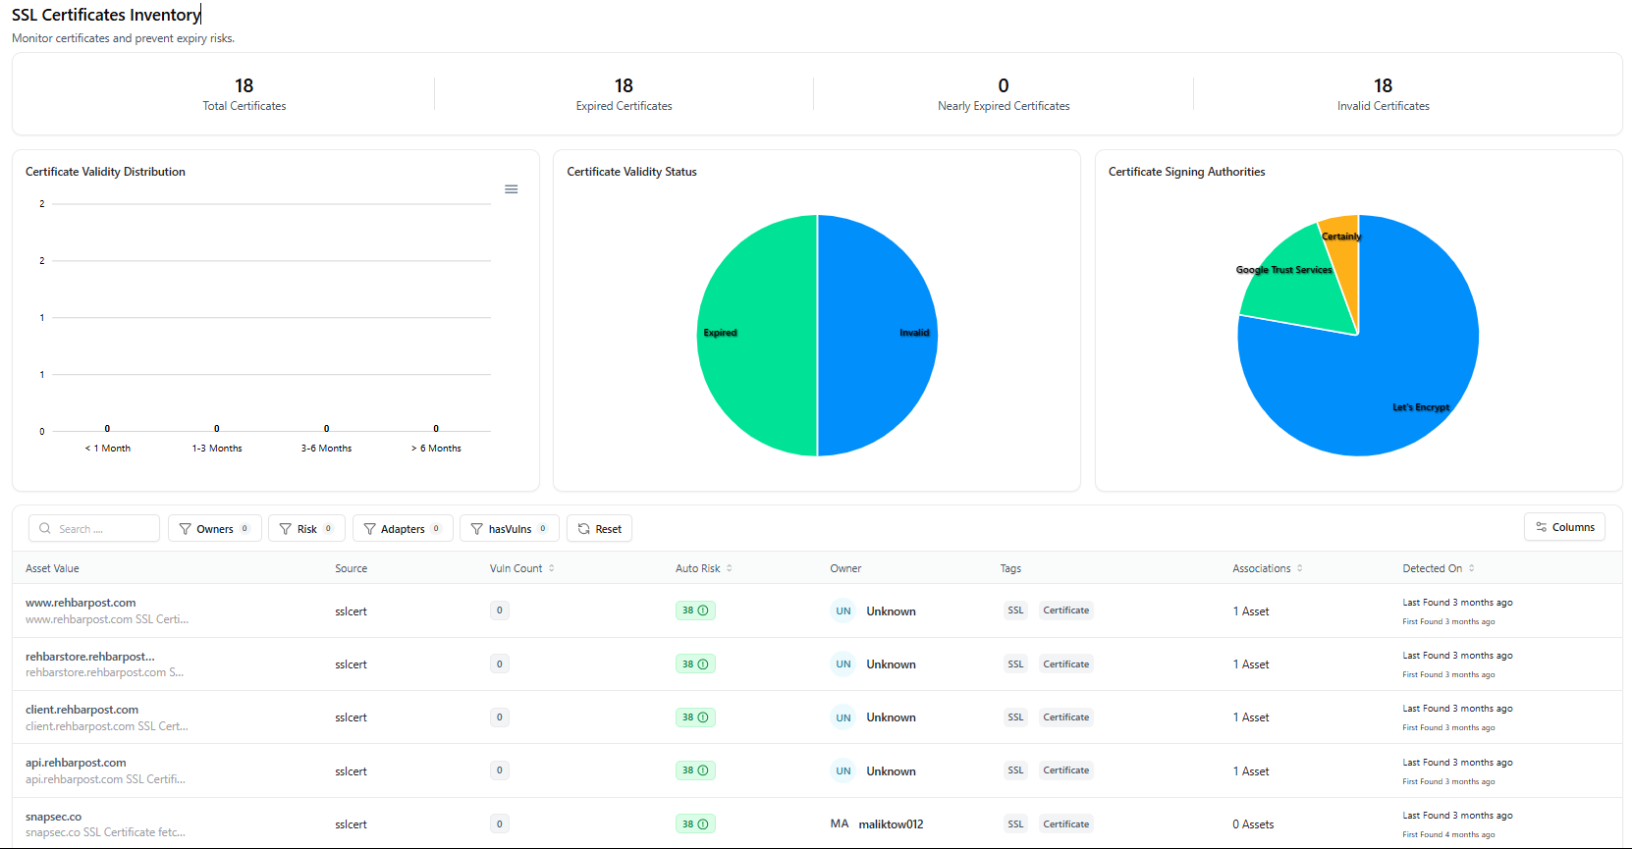Focus the Search input field
Screen dimensions: 1632x849
[94, 528]
